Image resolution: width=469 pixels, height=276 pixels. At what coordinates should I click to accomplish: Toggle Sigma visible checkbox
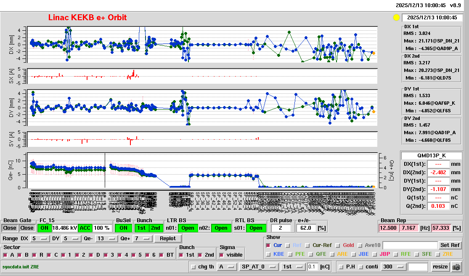click(x=222, y=255)
